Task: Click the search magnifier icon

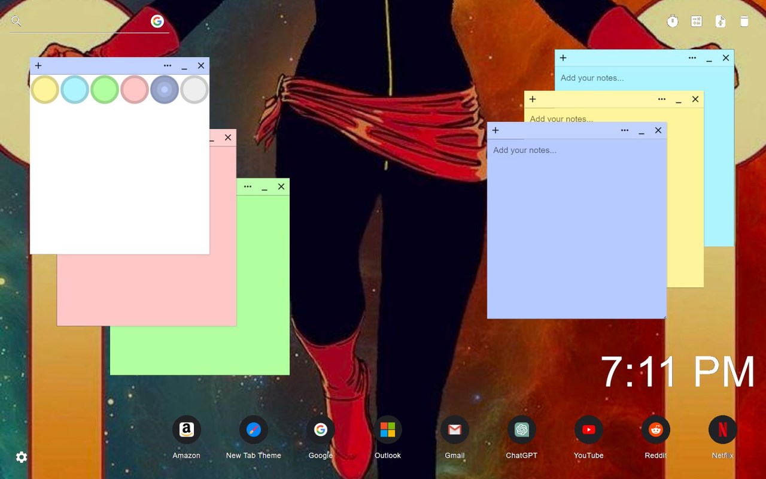Action: [16, 22]
